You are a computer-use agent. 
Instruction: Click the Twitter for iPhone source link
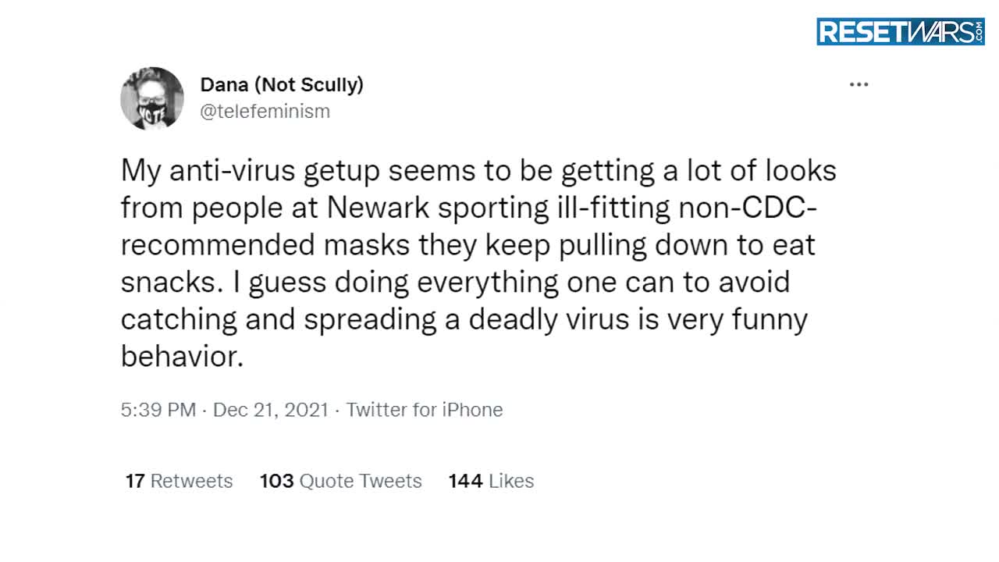point(425,410)
